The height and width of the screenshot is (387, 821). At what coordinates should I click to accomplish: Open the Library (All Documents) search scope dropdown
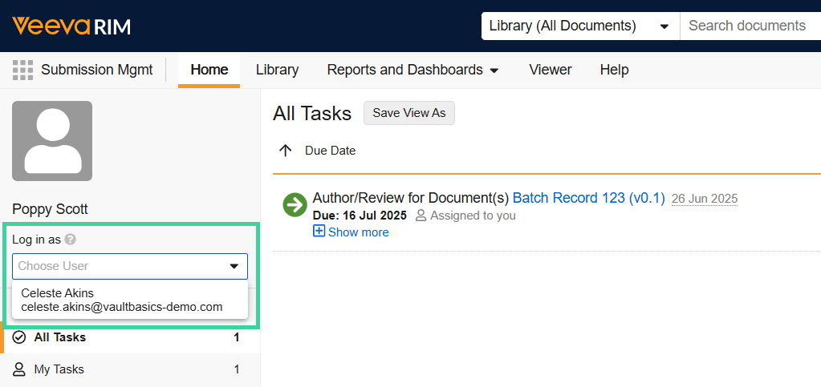click(x=580, y=26)
